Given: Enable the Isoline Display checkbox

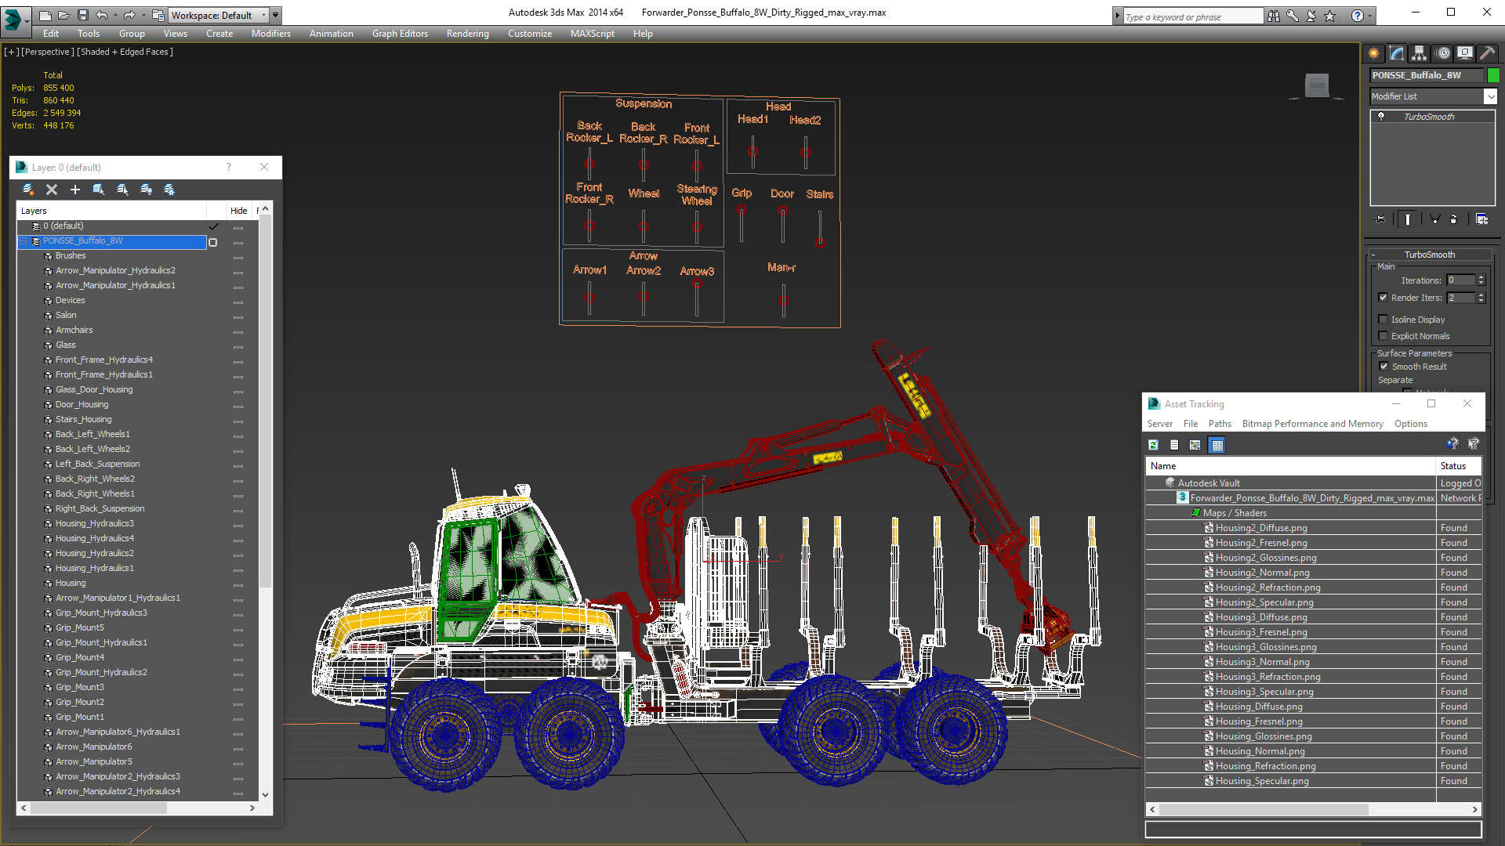Looking at the screenshot, I should [x=1384, y=320].
